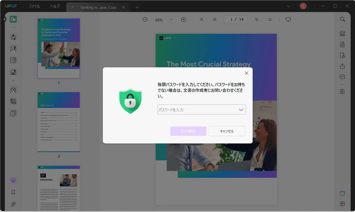
Task: Open the Save as other icon
Action: [342, 91]
